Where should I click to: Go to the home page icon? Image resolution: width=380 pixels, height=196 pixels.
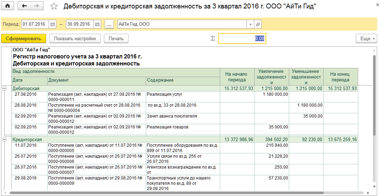click(8, 6)
